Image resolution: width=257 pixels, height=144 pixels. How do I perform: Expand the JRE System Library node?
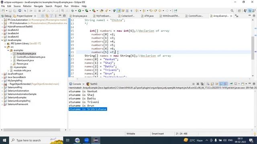click(x=5, y=44)
